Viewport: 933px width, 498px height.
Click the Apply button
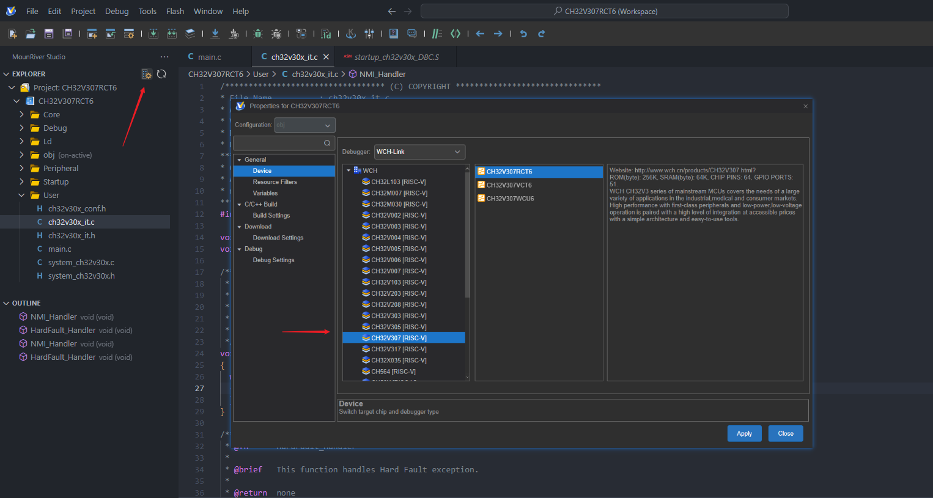click(x=744, y=433)
